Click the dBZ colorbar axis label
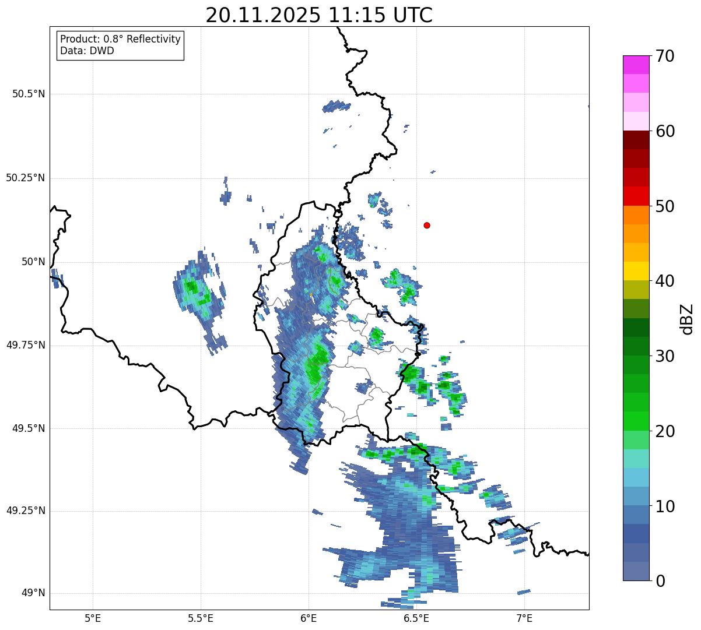 (688, 318)
